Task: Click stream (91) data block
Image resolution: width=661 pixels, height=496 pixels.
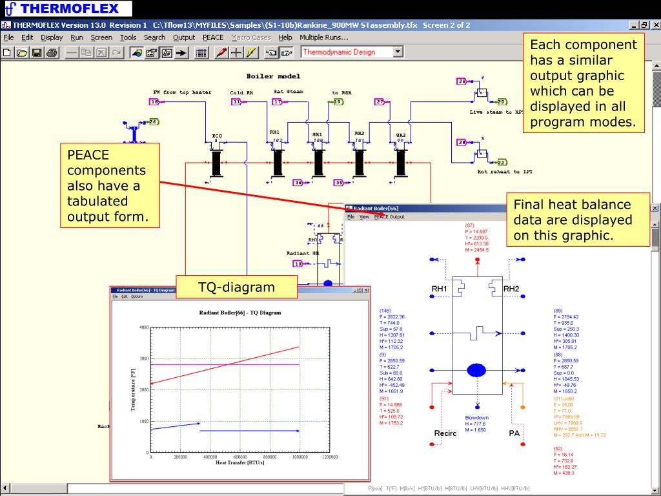Action: [391, 410]
